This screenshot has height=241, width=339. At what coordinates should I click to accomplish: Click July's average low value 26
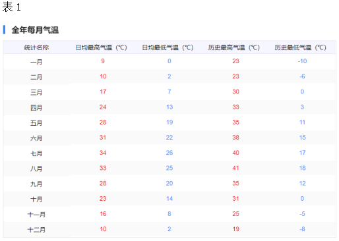[x=169, y=153]
